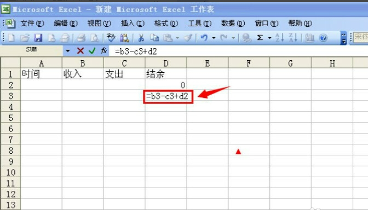Expand the AutoSum functions dropdown arrow
Viewport: 368px width, 210px height.
(269, 38)
